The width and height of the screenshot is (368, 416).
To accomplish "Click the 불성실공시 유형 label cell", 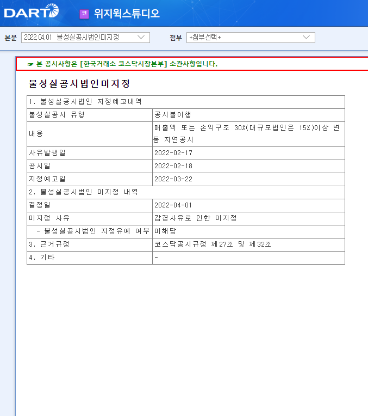I will (90, 115).
